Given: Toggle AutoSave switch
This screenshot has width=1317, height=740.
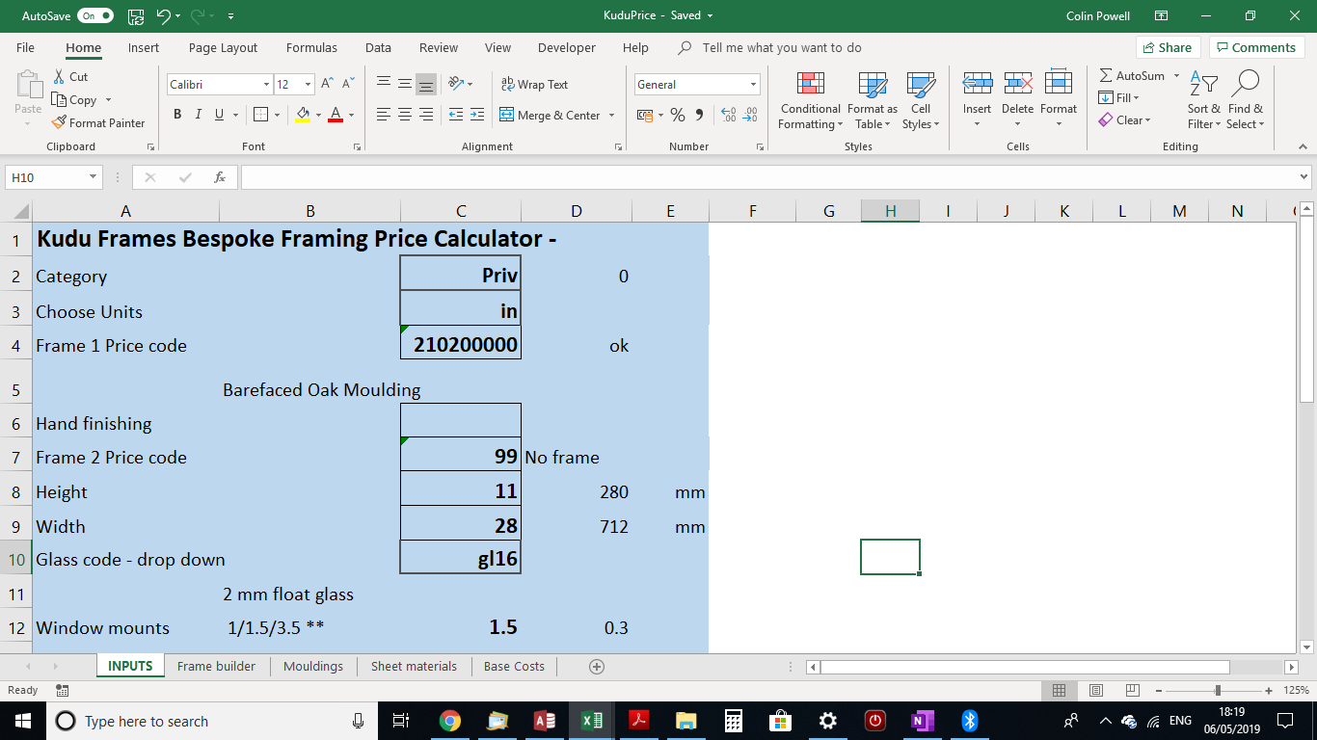Looking at the screenshot, I should (x=95, y=15).
